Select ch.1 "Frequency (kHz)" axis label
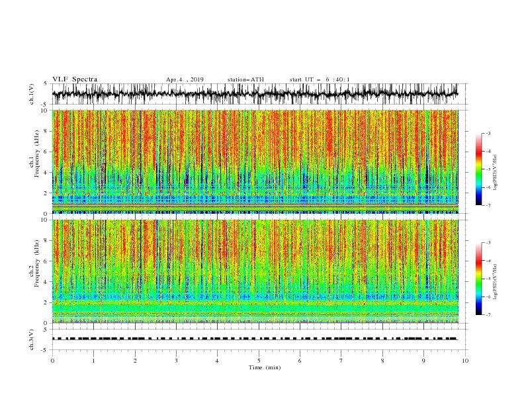 click(x=36, y=154)
